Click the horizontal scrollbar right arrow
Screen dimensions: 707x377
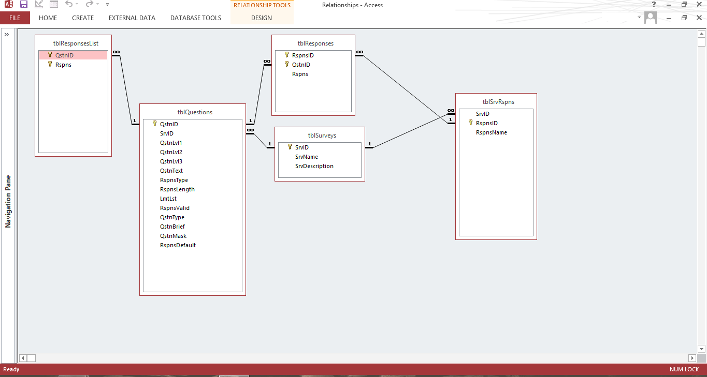[x=692, y=358]
